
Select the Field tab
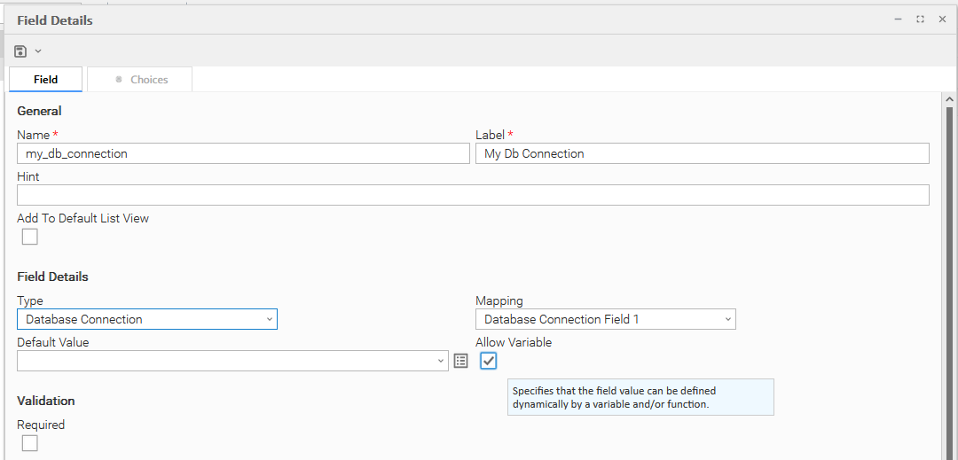[x=46, y=80]
